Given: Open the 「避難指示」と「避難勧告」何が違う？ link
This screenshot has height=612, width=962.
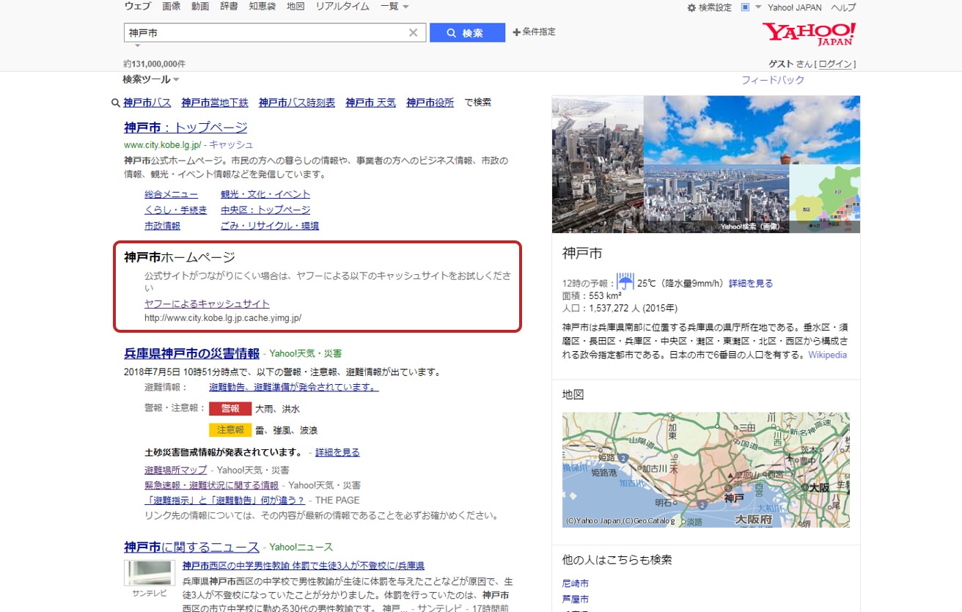Looking at the screenshot, I should [225, 501].
